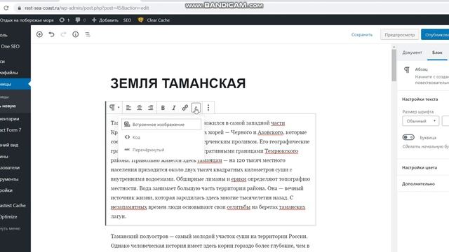449x252 pixels.
Task: Click Предпросмотр button
Action: [x=400, y=34]
